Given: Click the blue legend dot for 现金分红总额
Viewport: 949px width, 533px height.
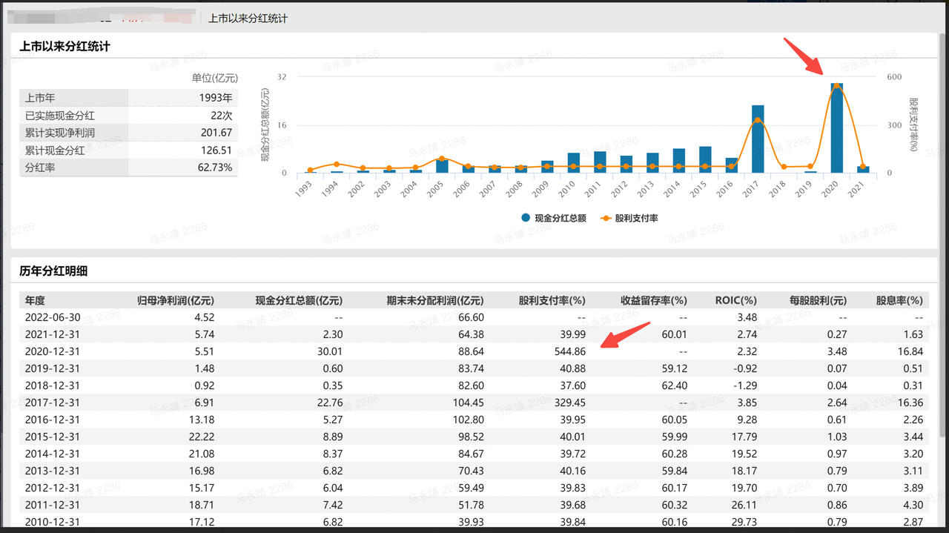Looking at the screenshot, I should tap(526, 218).
